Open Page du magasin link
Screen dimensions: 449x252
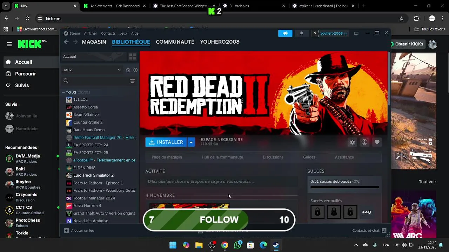(x=167, y=157)
